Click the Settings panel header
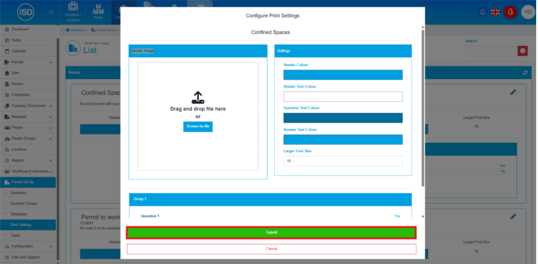 pyautogui.click(x=343, y=51)
